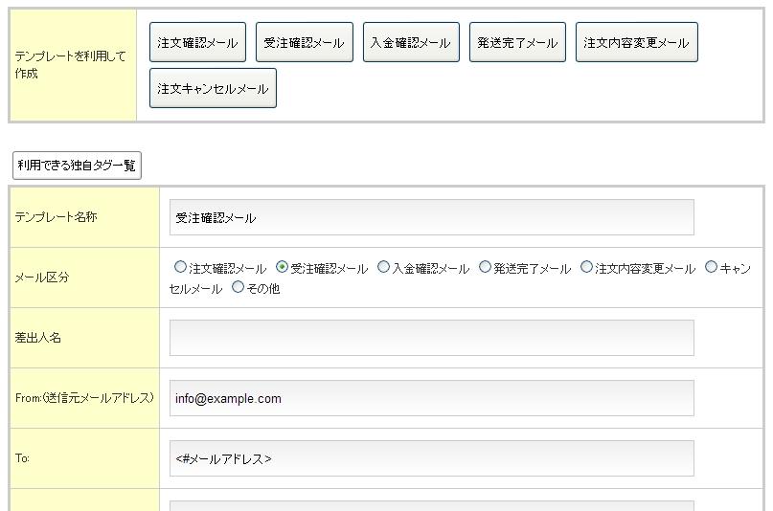Select the 受注確認メール radio option

coord(282,268)
